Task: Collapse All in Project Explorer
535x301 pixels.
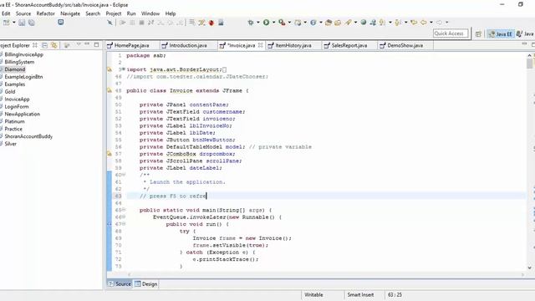Action: pos(44,45)
